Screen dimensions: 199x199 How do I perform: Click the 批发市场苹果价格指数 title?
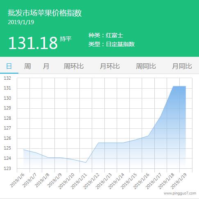coord(45,13)
